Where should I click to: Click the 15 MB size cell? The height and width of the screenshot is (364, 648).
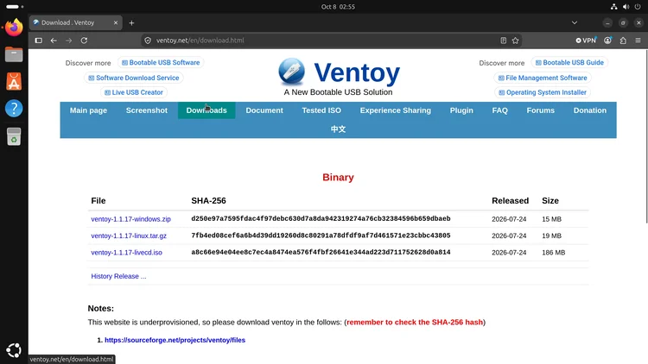pos(551,219)
